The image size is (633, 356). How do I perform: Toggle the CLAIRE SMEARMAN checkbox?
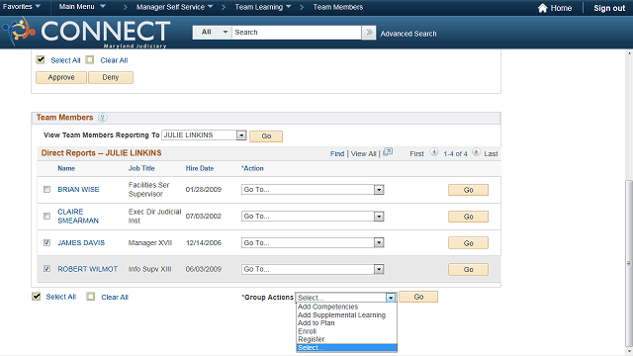pos(46,216)
